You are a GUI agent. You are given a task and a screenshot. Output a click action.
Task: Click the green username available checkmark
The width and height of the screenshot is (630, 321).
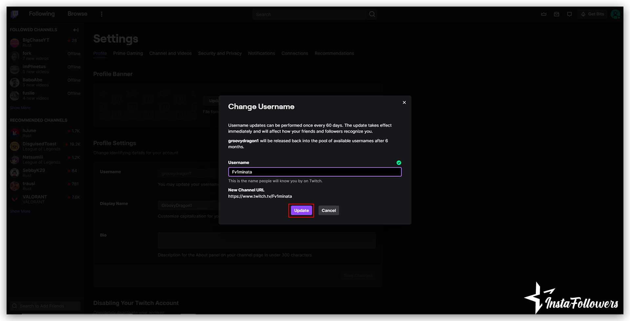click(x=399, y=163)
